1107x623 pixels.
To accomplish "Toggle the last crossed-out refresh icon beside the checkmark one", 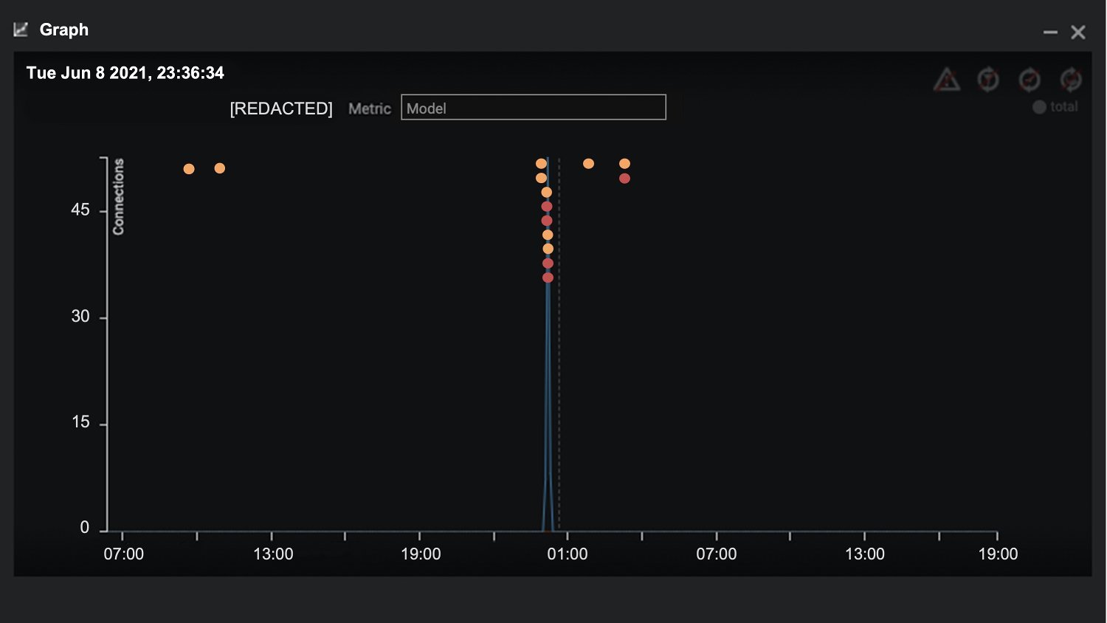I will pyautogui.click(x=1071, y=79).
